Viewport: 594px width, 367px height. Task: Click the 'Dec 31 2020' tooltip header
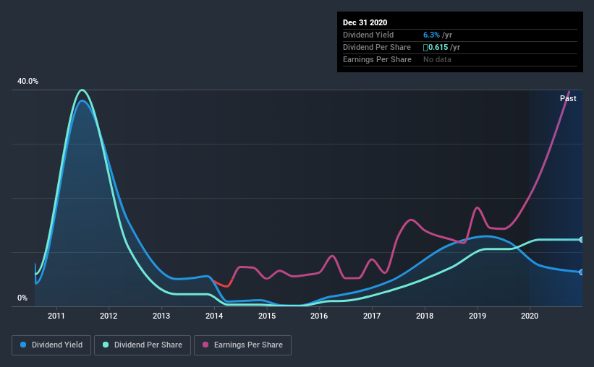pyautogui.click(x=365, y=22)
